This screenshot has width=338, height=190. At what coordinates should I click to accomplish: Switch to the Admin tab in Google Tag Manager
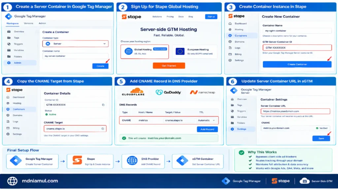tap(42, 23)
